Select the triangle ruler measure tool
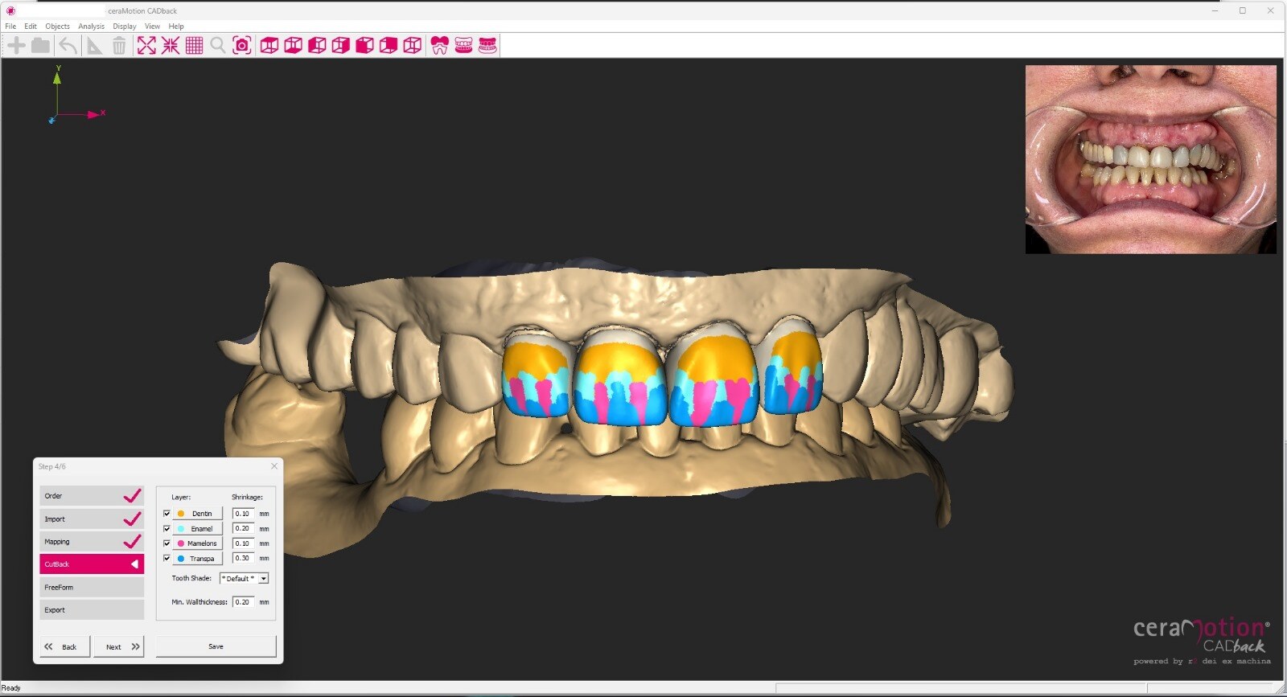Image resolution: width=1287 pixels, height=697 pixels. 94,46
